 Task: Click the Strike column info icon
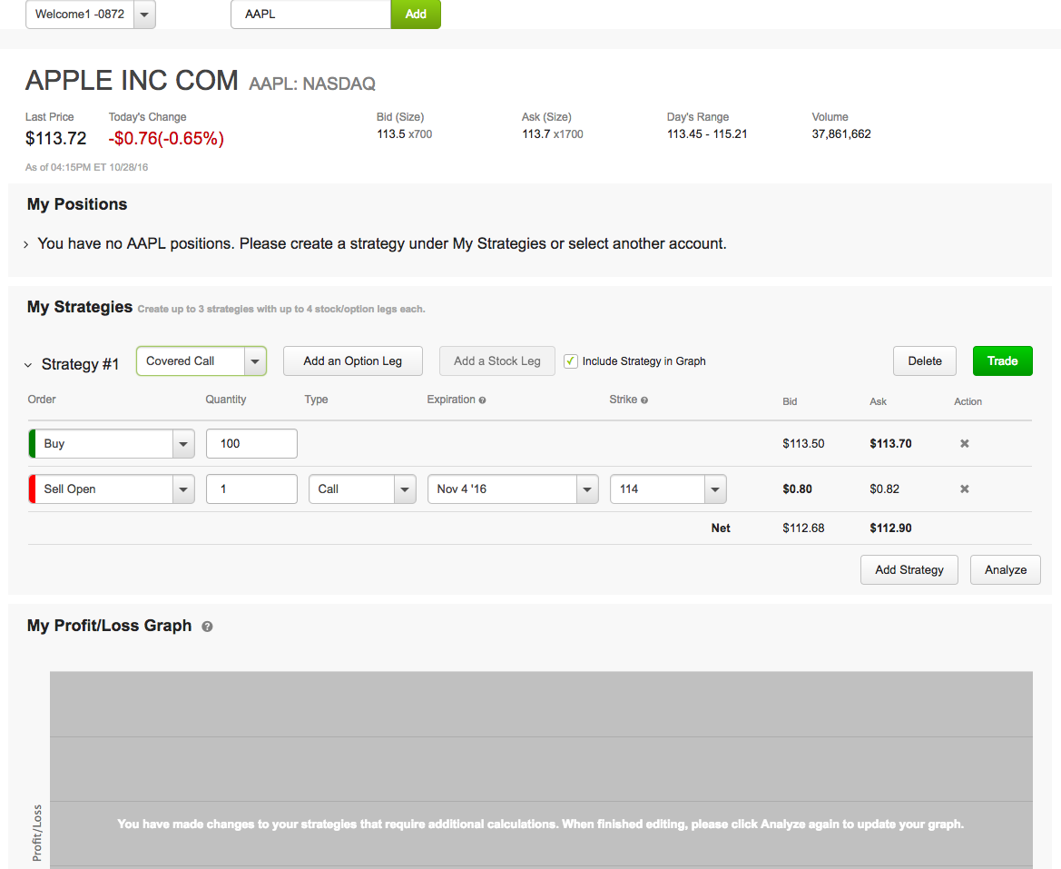pos(644,400)
